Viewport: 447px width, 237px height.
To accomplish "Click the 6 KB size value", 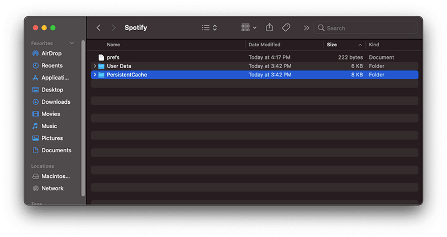I will 357,66.
